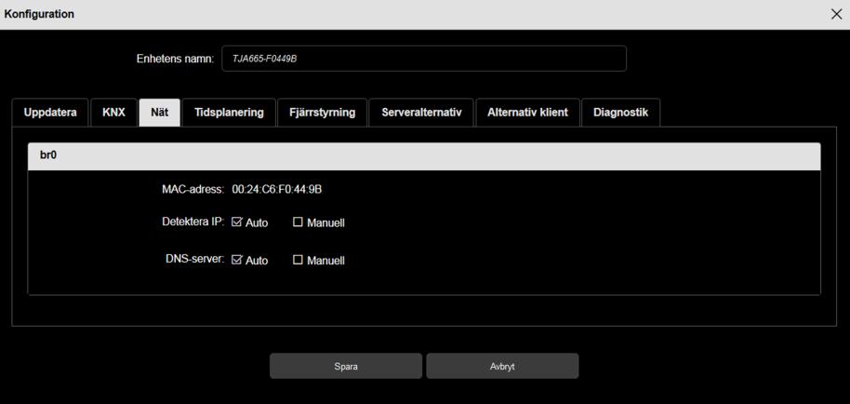
Task: Collapse the br0 section header
Action: (424, 156)
